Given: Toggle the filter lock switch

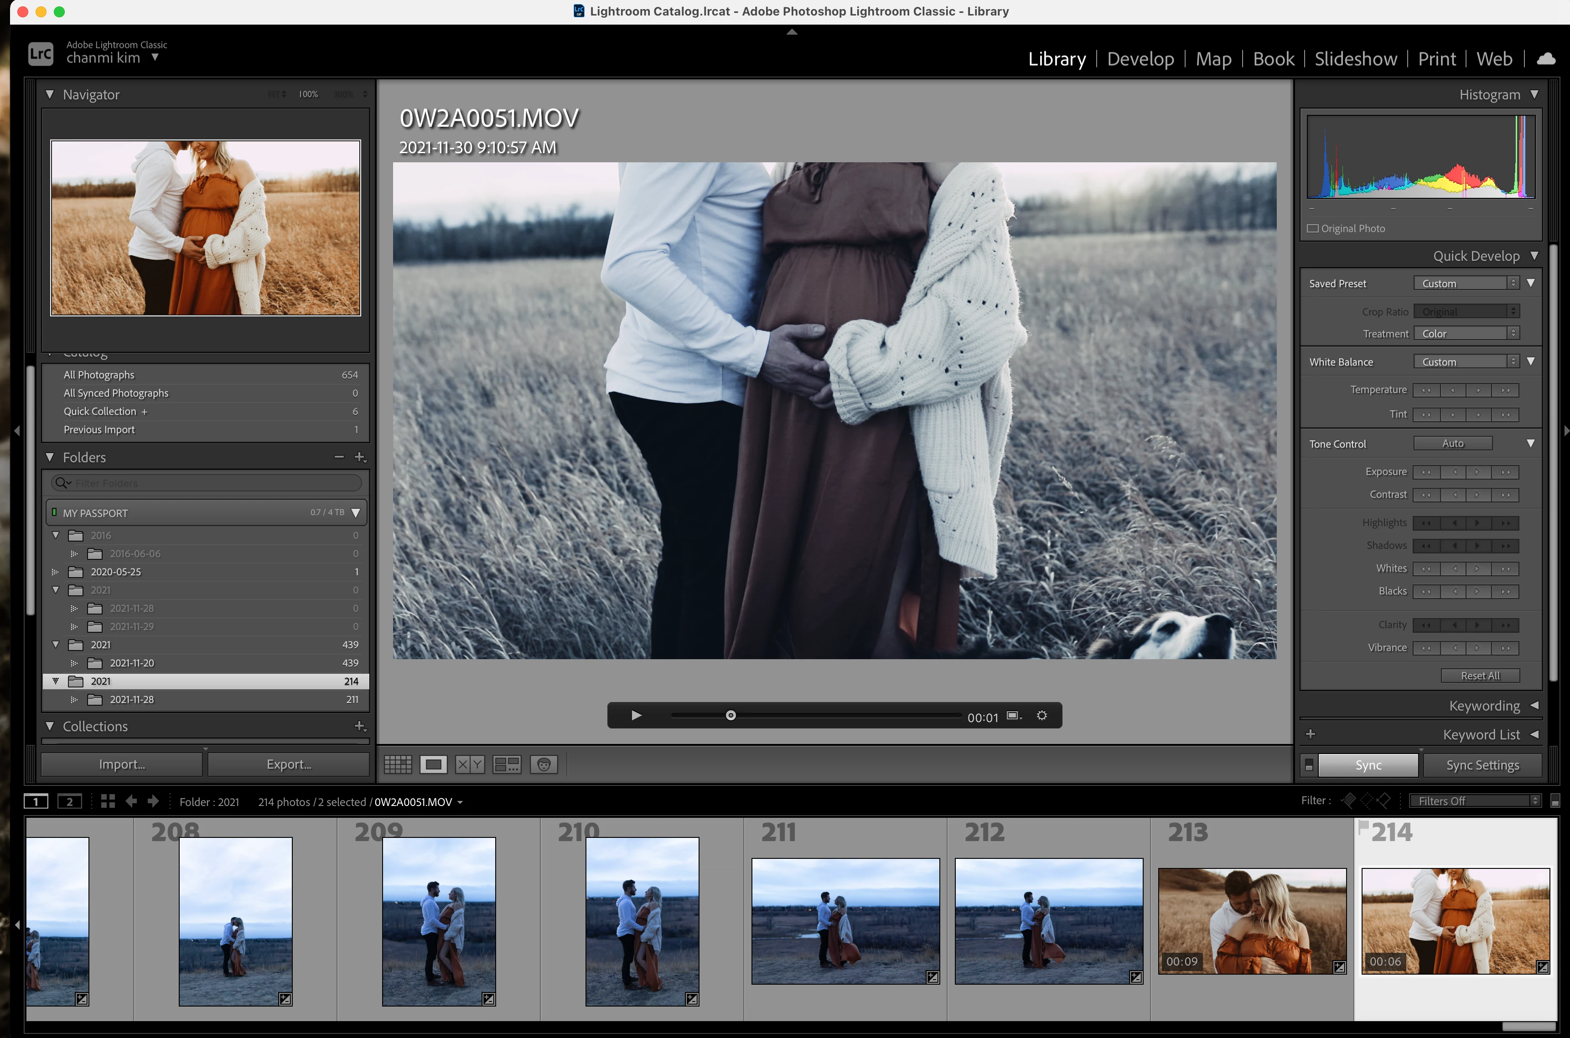Looking at the screenshot, I should (1555, 801).
